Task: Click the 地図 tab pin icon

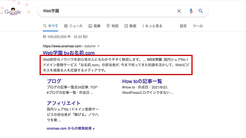Action: click(x=108, y=26)
